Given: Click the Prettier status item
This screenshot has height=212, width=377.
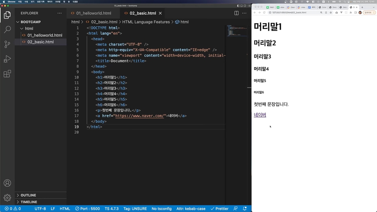Looking at the screenshot, I should click(x=220, y=208).
